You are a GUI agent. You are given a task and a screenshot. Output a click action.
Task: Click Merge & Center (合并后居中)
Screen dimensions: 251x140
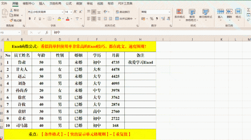(124, 19)
